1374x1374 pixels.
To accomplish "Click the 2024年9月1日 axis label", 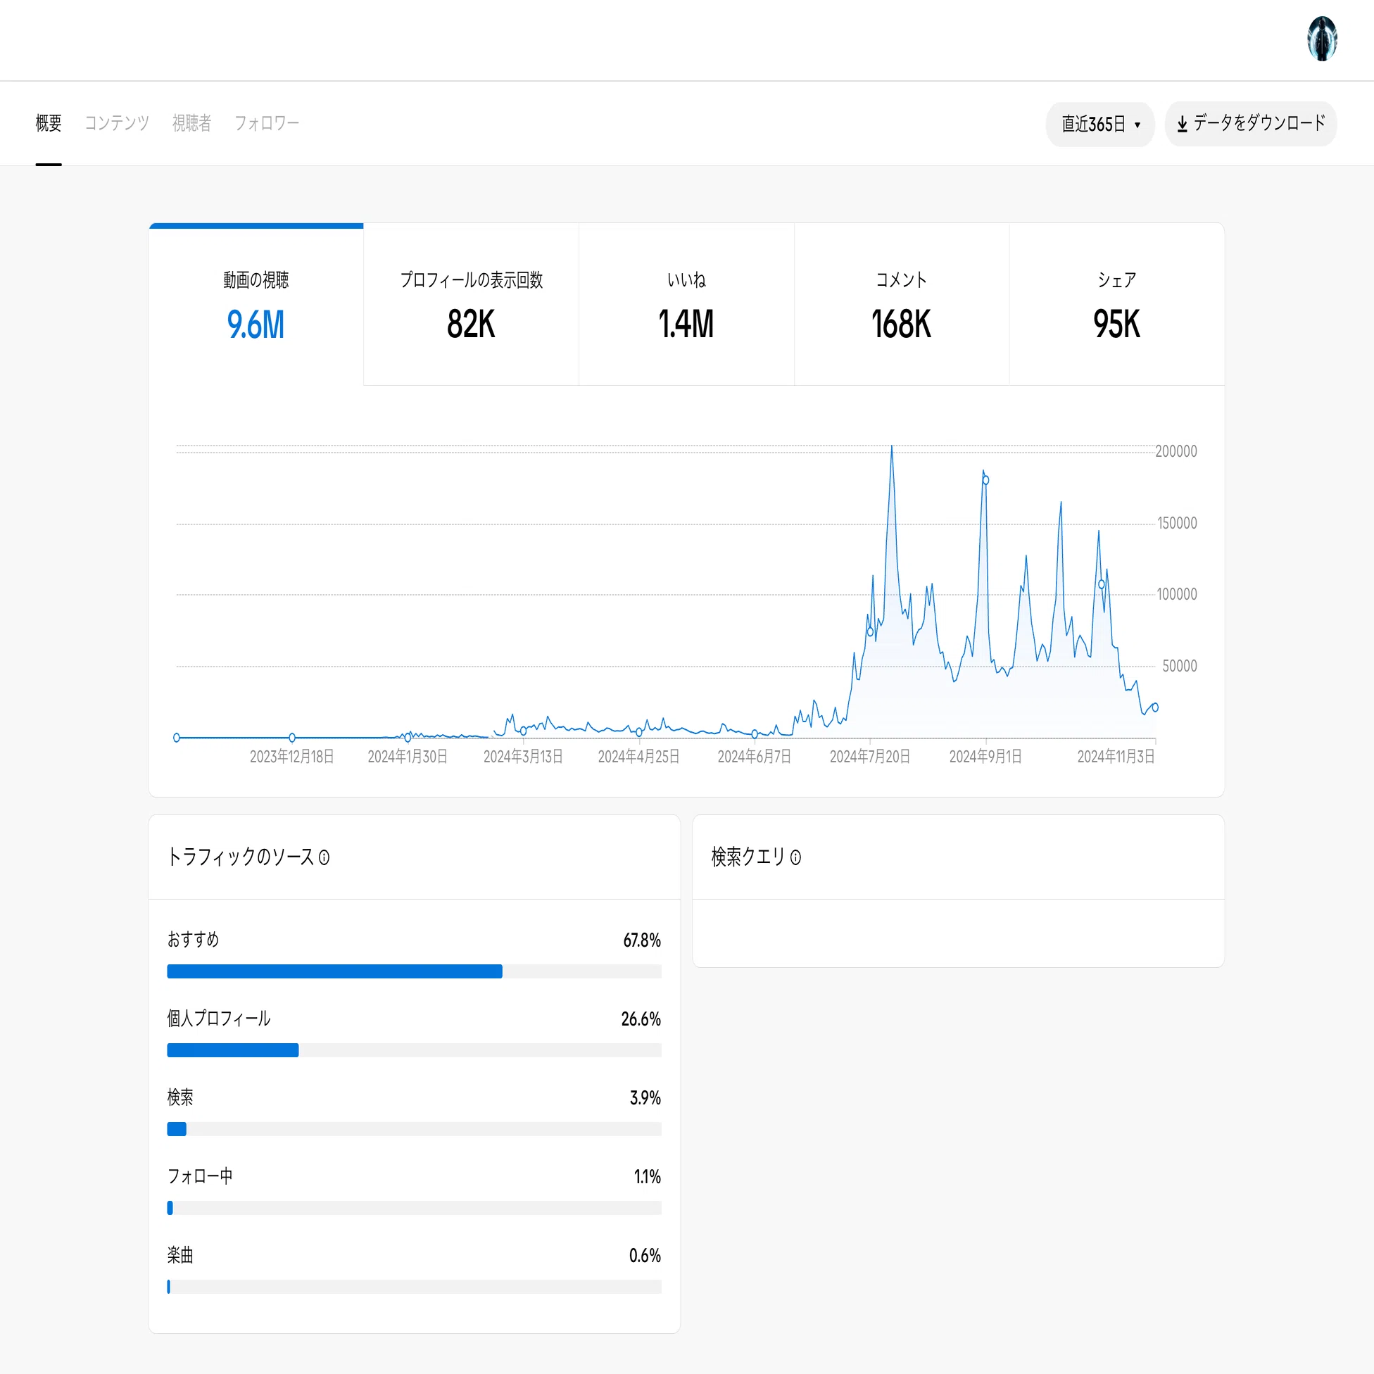I will pos(985,757).
